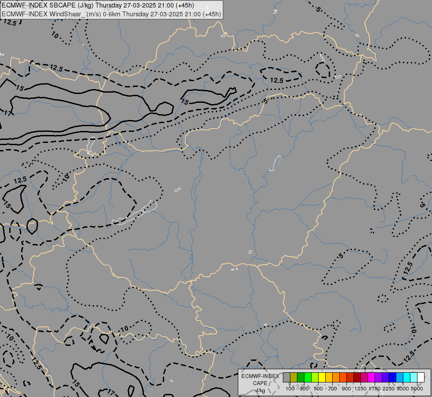
Task: Click the 3000 value under the legend
Action: (403, 389)
